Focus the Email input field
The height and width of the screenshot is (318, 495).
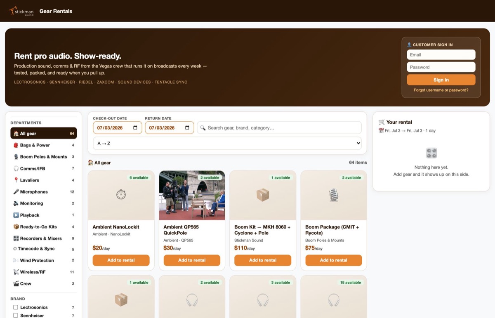(441, 55)
